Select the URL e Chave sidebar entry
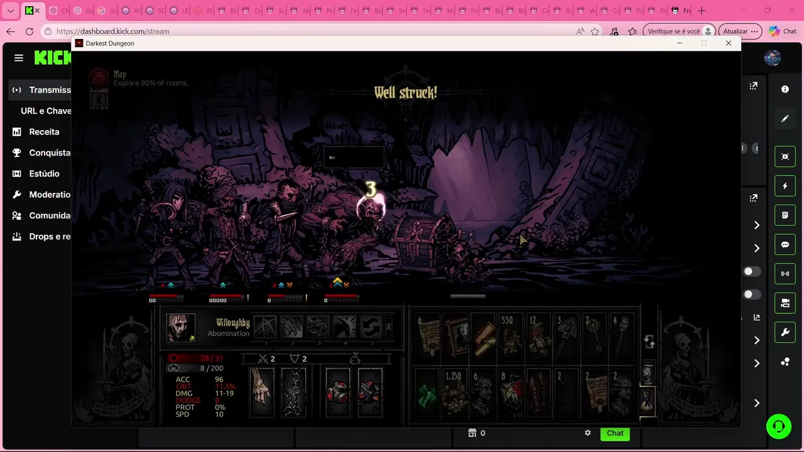Image resolution: width=804 pixels, height=452 pixels. pos(46,110)
